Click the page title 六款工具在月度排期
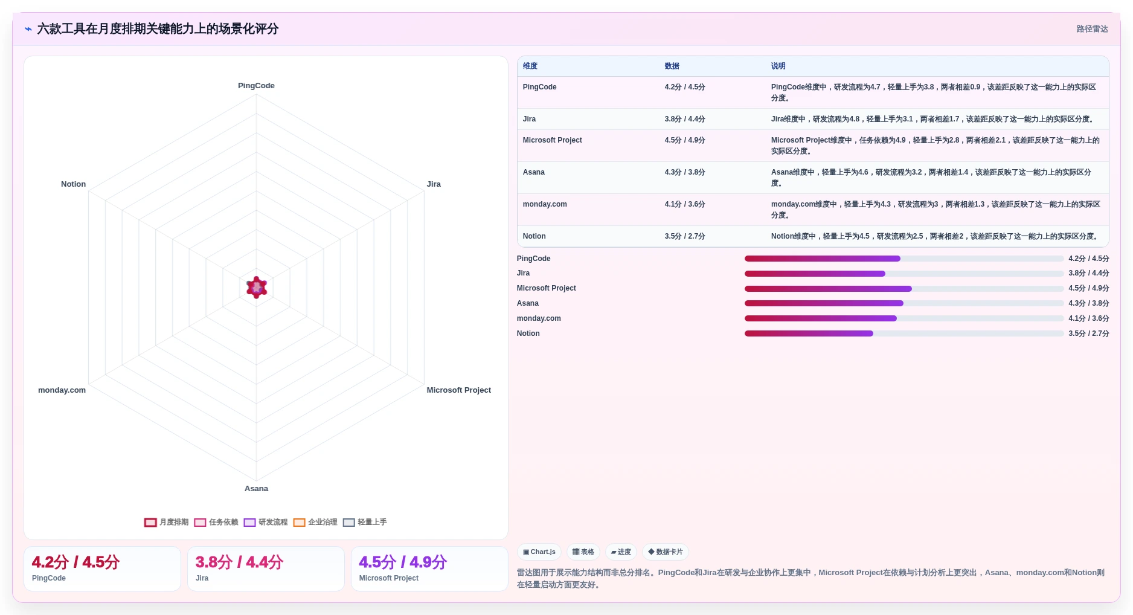This screenshot has height=615, width=1133. pyautogui.click(x=158, y=29)
